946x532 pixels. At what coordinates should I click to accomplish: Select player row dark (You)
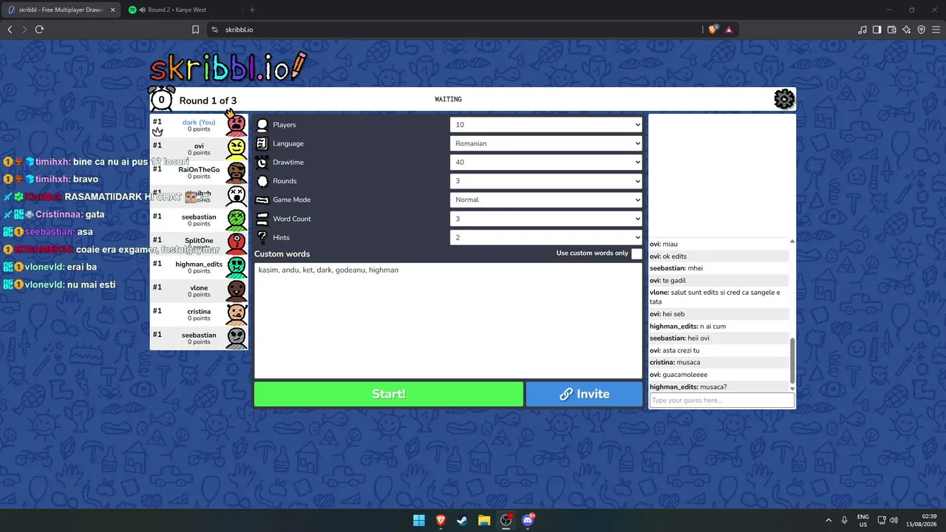tap(199, 126)
